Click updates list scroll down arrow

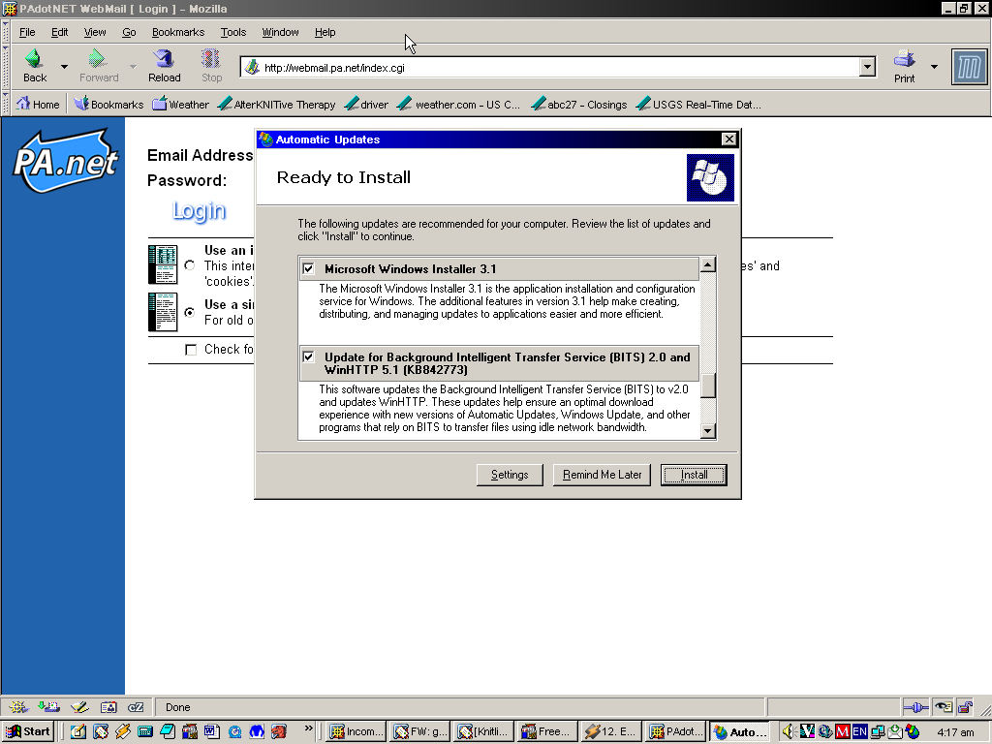pyautogui.click(x=708, y=431)
